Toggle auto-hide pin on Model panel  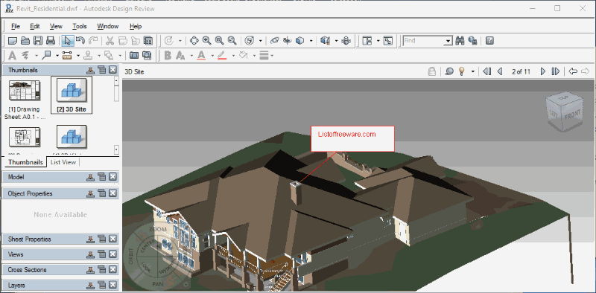[90, 177]
